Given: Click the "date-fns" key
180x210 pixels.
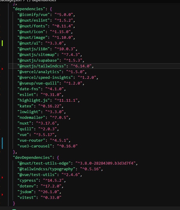Looking at the screenshot, I should click(29, 89).
